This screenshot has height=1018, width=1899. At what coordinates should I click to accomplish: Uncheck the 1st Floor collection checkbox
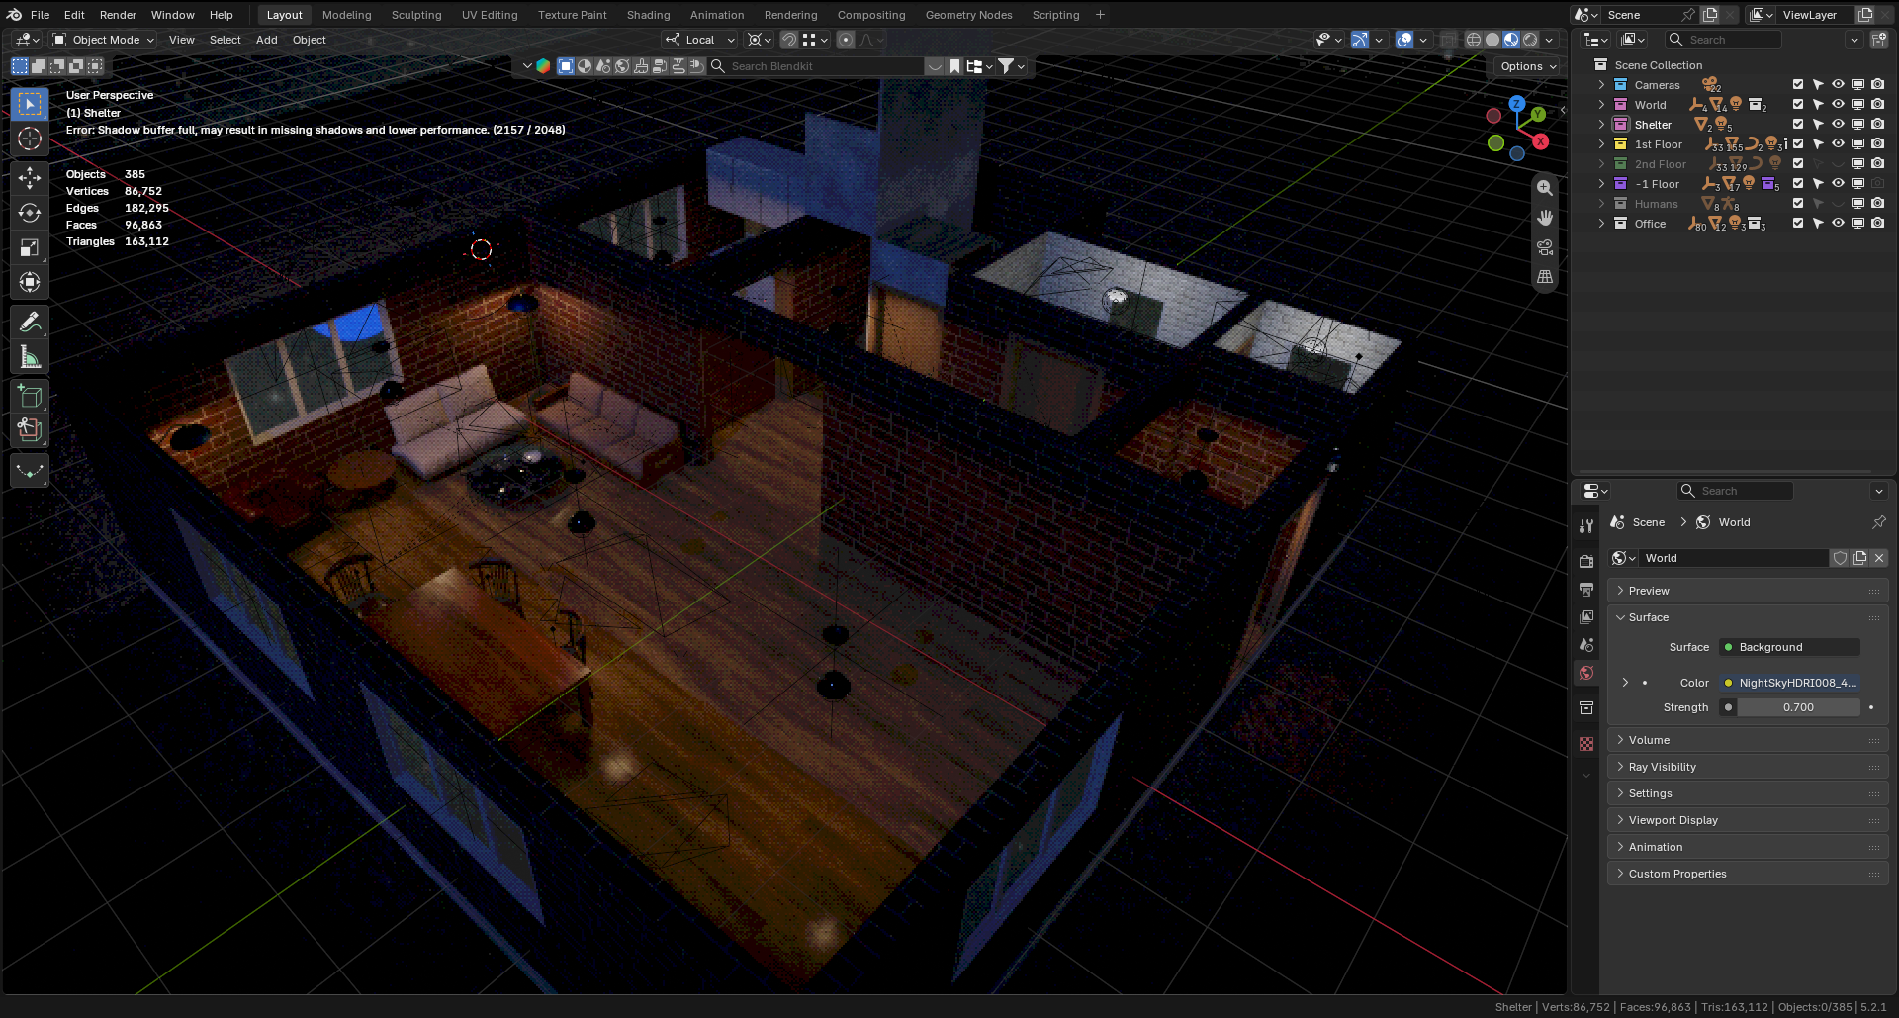click(1798, 144)
